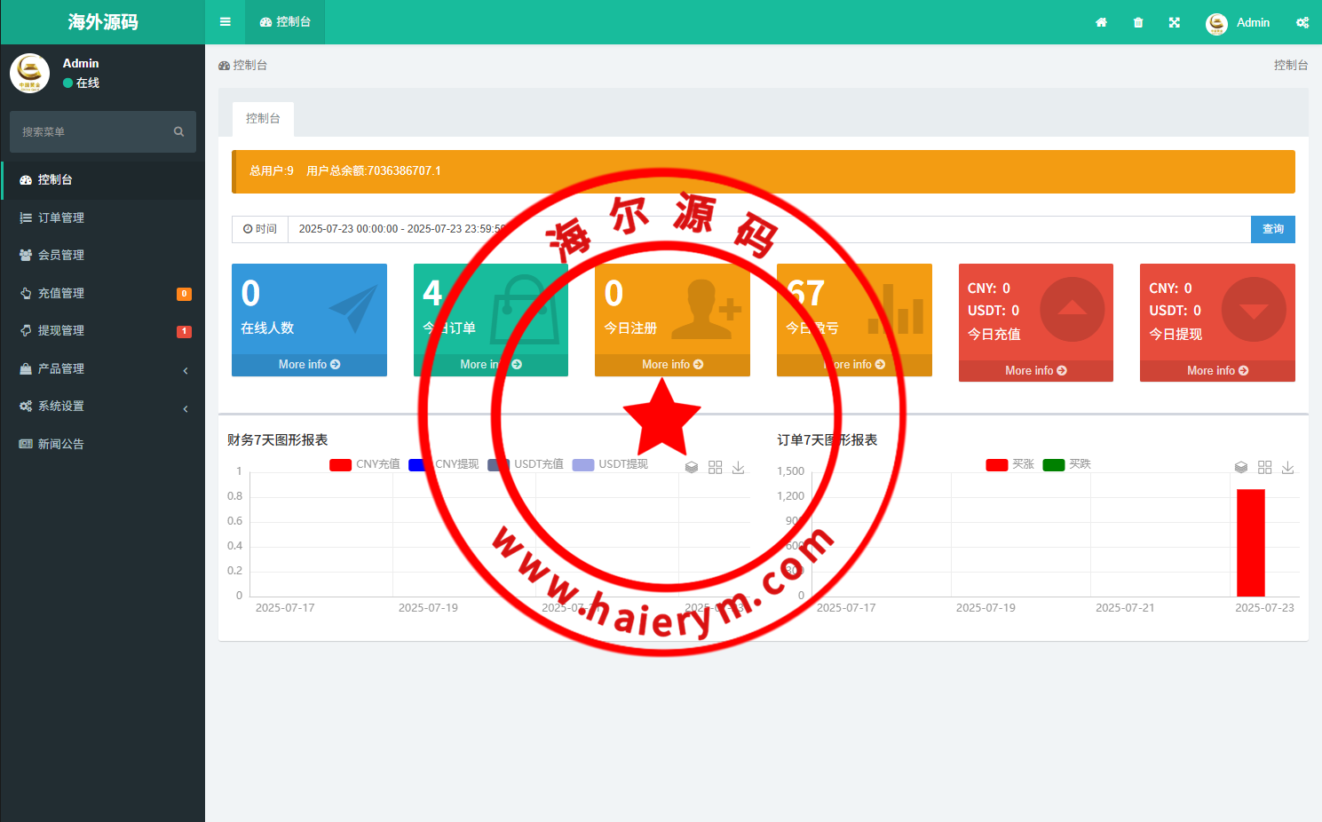
Task: Click the search magnifier in sidebar
Action: pyautogui.click(x=178, y=131)
